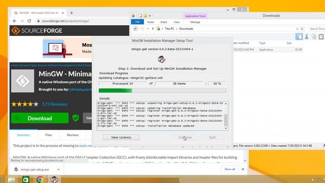This screenshot has width=325, height=183.
Task: Click the MinGW setup taskbar icon
Action: click(54, 179)
